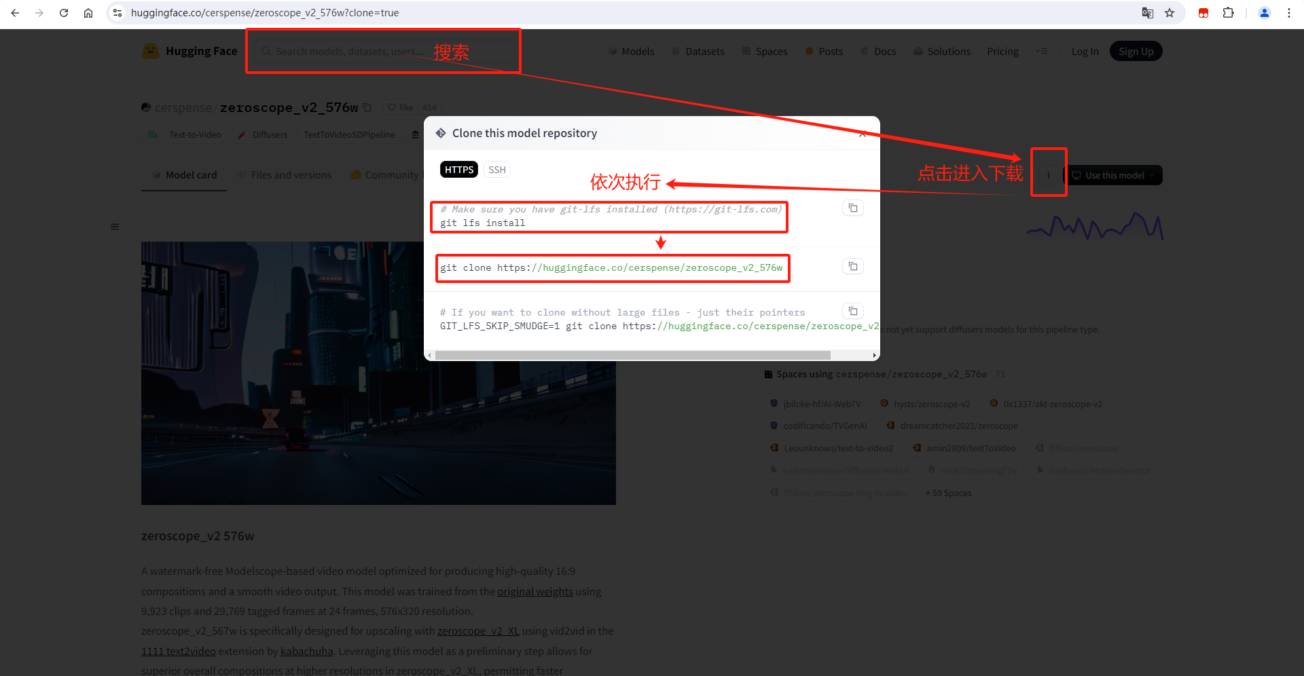
Task: Close the Clone this model repository dialog
Action: (x=863, y=134)
